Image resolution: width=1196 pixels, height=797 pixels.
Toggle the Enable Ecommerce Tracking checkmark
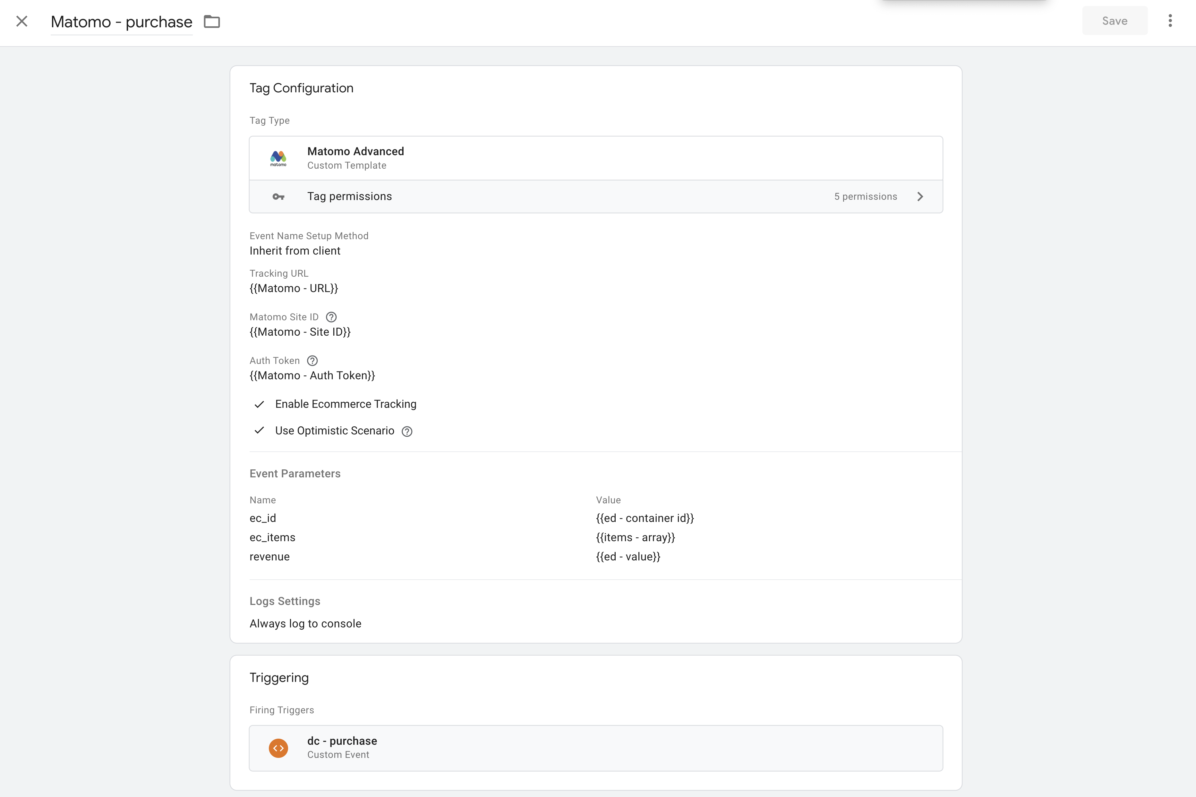point(259,404)
